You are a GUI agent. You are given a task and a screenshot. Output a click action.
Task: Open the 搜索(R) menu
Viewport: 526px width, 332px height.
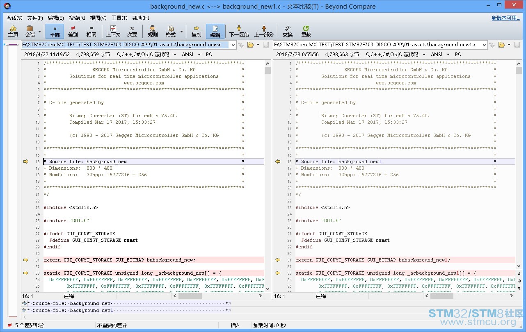[77, 18]
